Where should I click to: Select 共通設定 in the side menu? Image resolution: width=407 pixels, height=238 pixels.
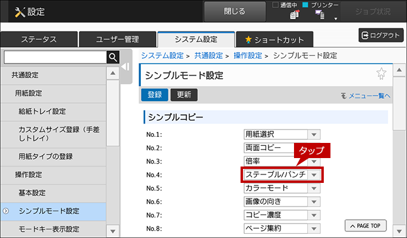click(x=53, y=75)
